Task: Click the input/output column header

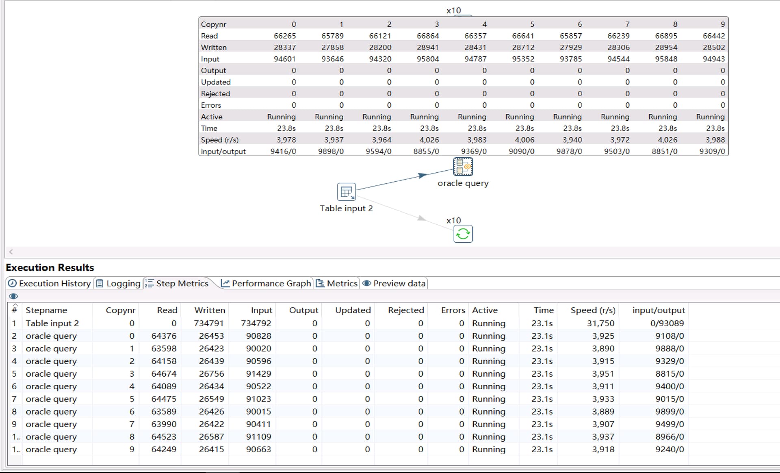Action: tap(658, 310)
